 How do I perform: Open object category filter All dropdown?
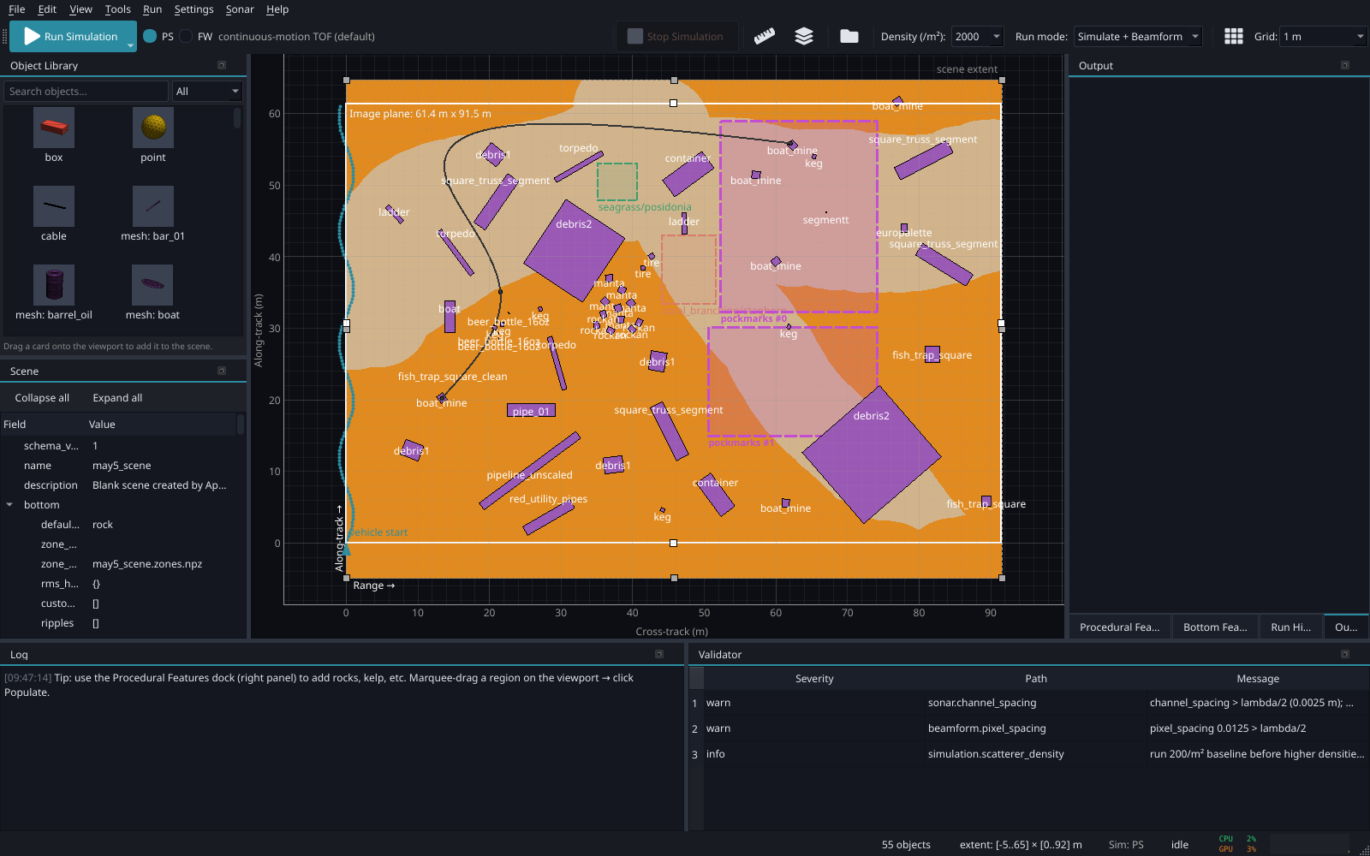207,92
